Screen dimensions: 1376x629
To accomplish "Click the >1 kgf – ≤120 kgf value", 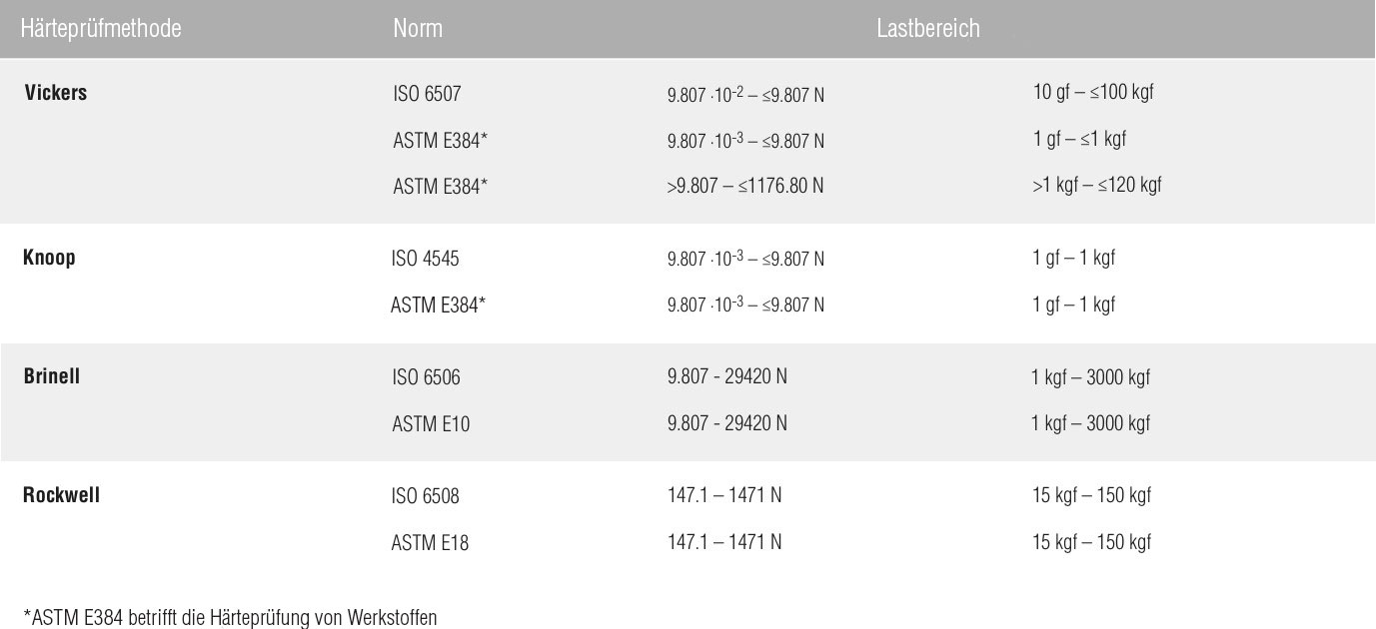I will point(1097,185).
